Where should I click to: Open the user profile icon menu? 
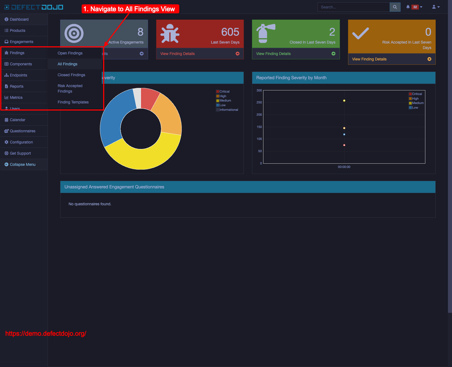pos(434,7)
